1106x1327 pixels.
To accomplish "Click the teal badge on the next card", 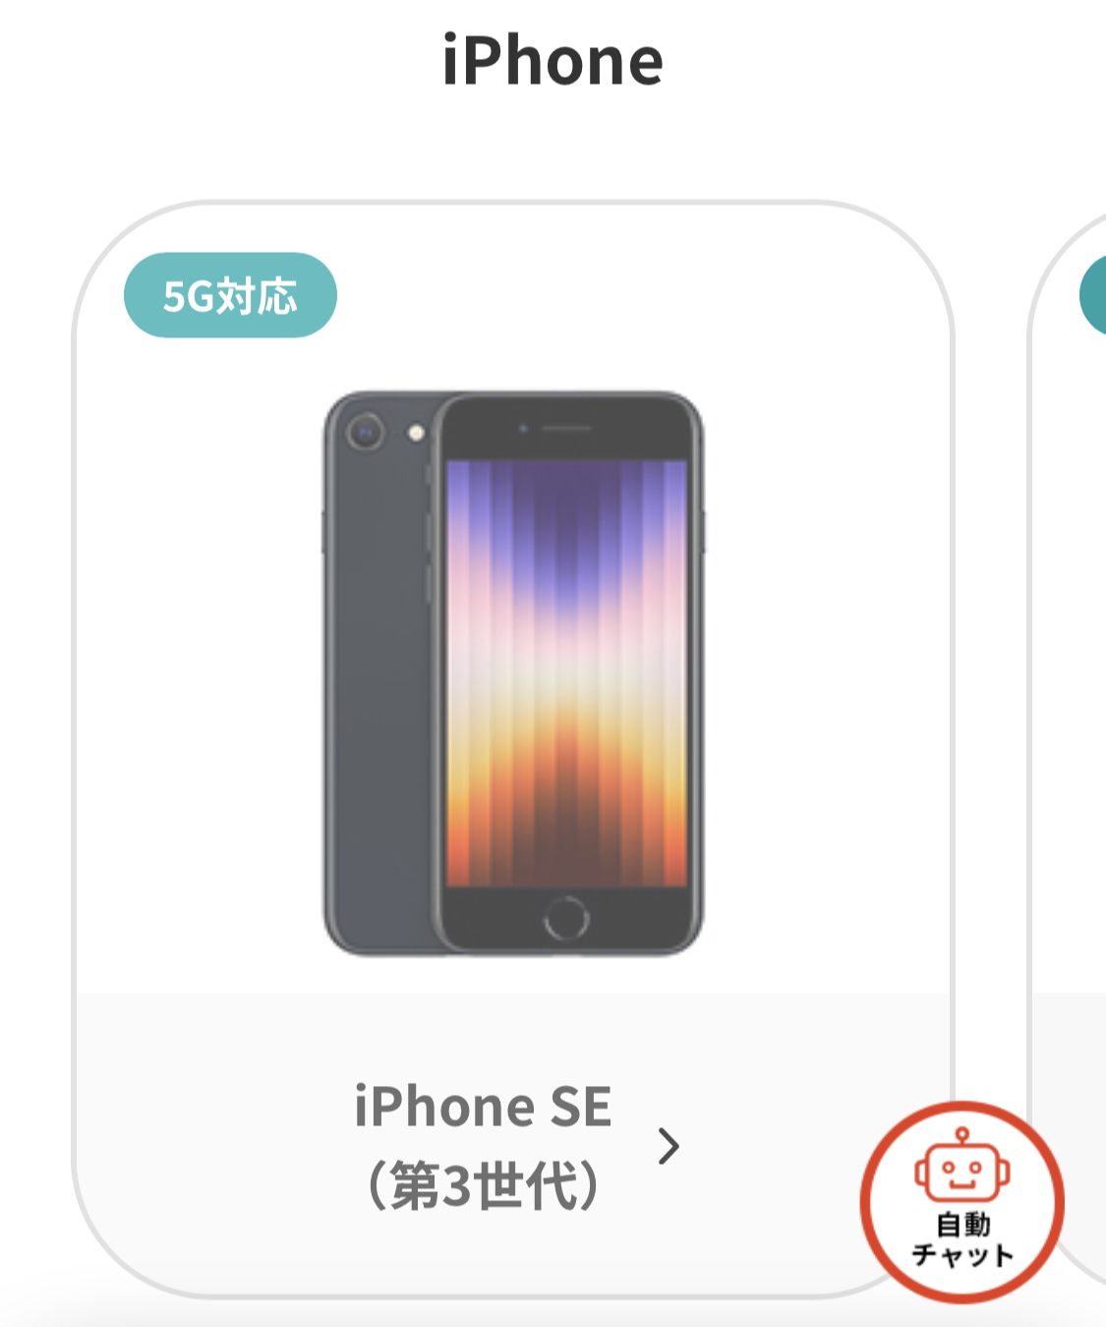I will point(1093,295).
